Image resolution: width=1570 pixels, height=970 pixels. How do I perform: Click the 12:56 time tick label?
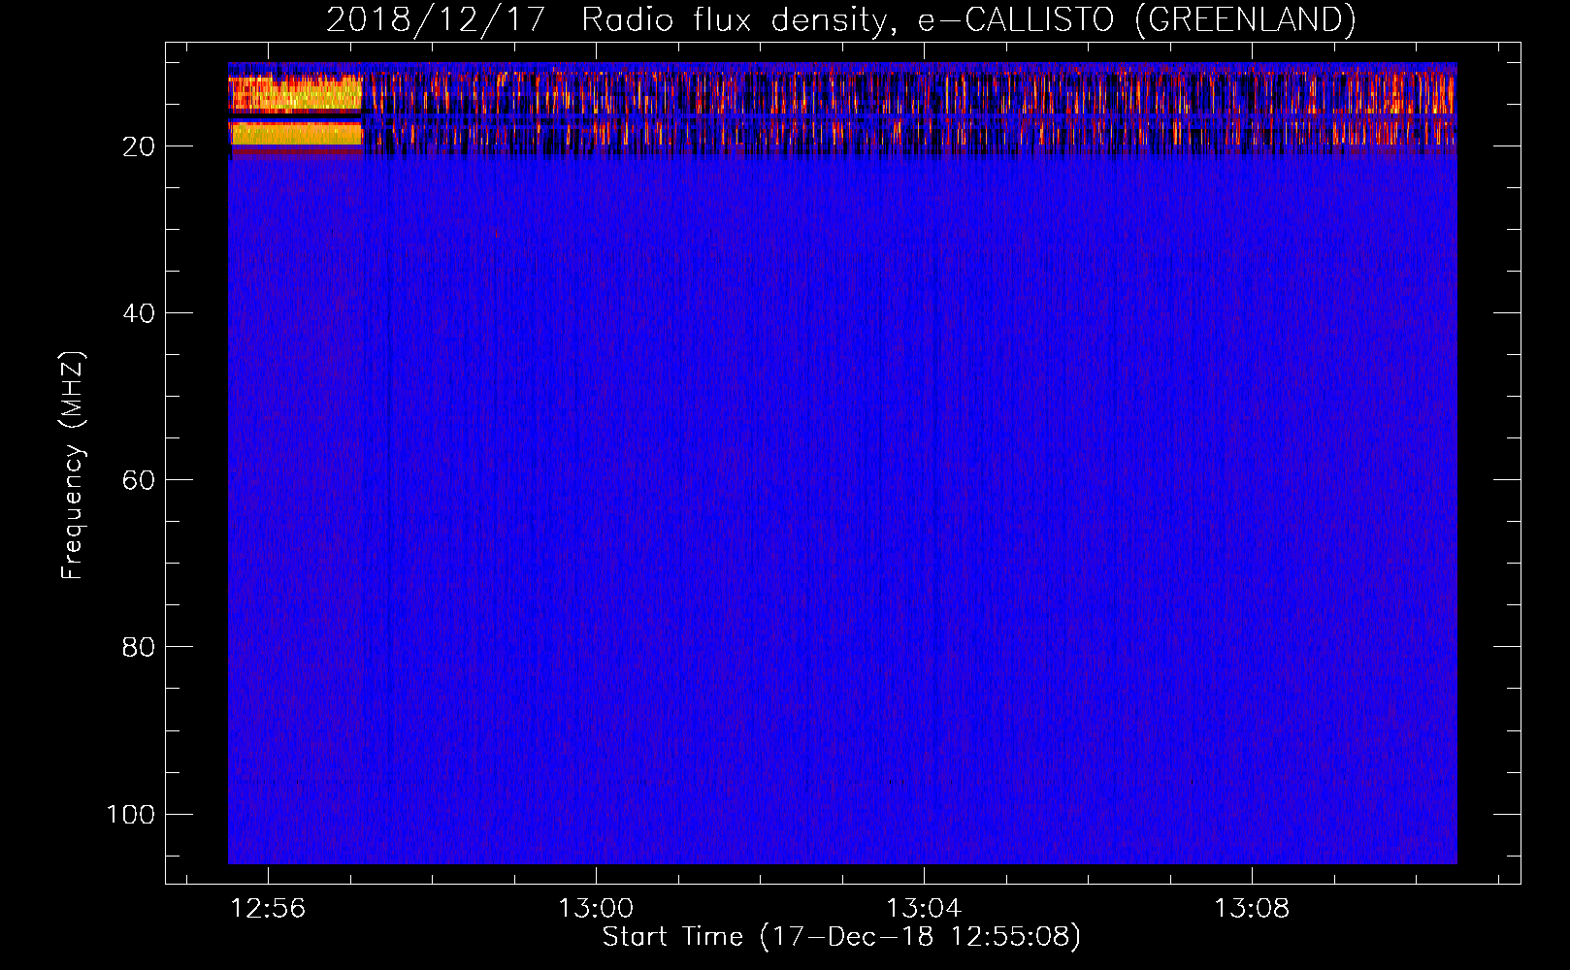[x=268, y=908]
